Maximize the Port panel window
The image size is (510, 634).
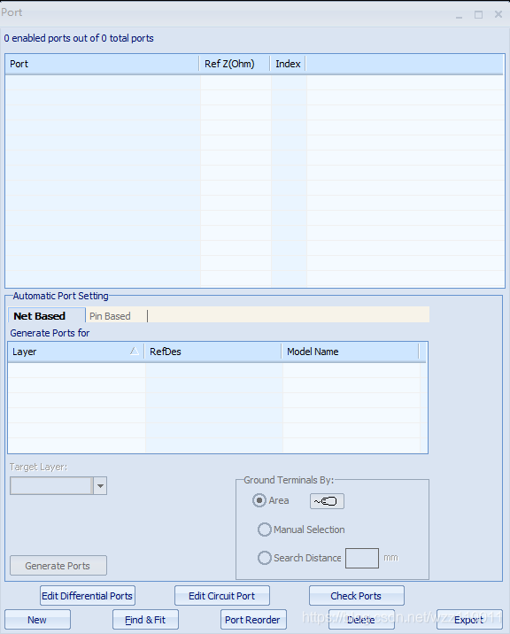pos(478,15)
